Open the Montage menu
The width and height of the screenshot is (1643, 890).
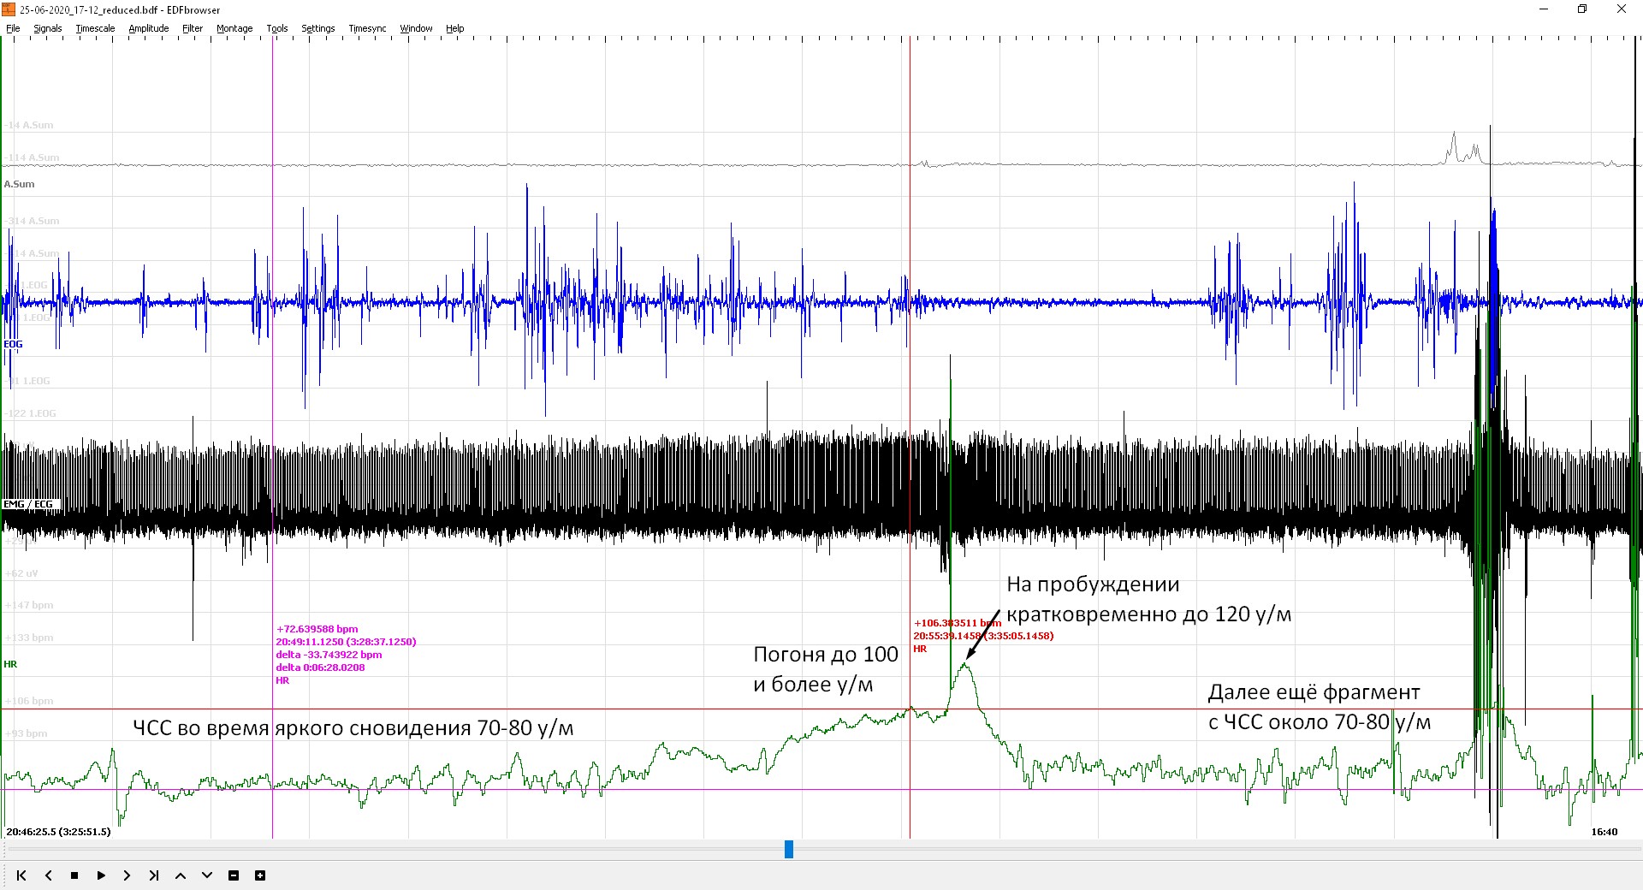(x=234, y=28)
